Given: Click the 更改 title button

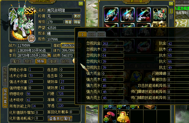Looking at the screenshot, I should click(x=77, y=16).
